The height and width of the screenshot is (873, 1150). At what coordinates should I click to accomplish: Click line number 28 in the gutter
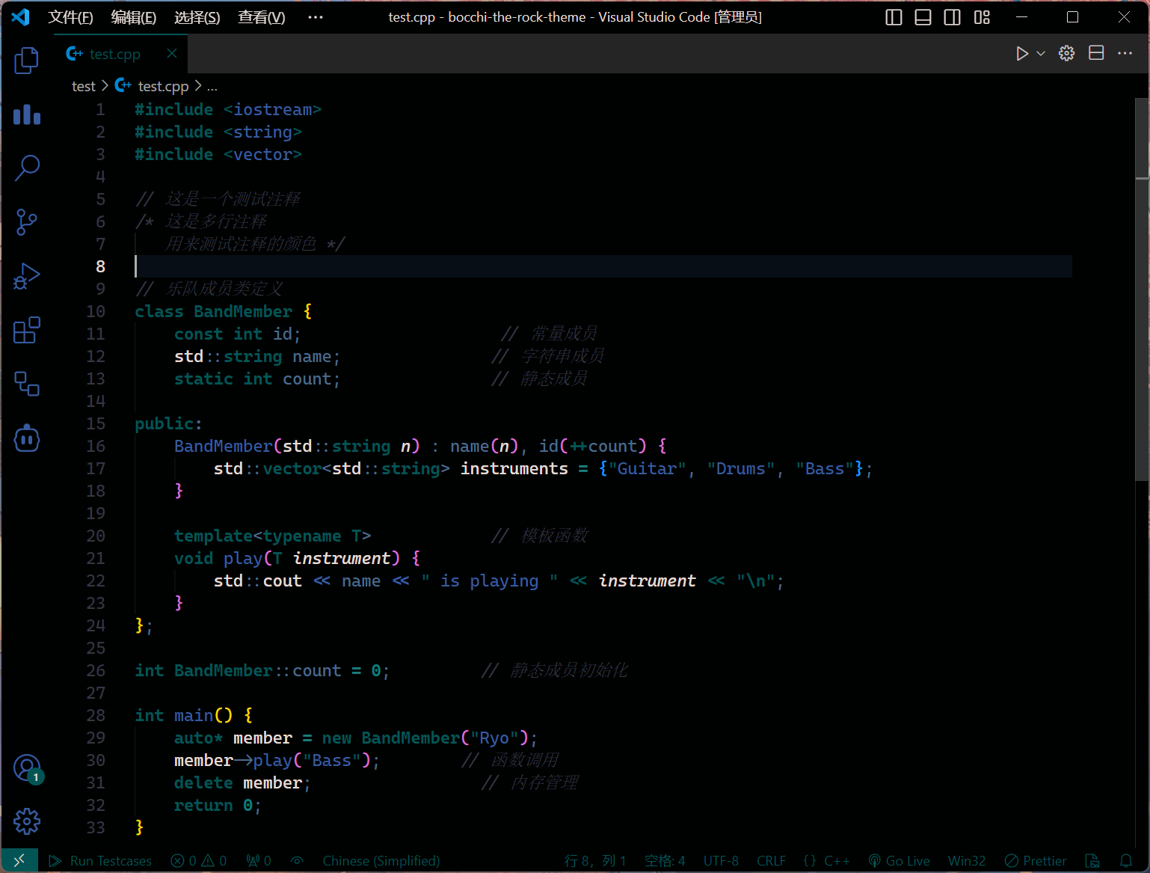(x=96, y=715)
